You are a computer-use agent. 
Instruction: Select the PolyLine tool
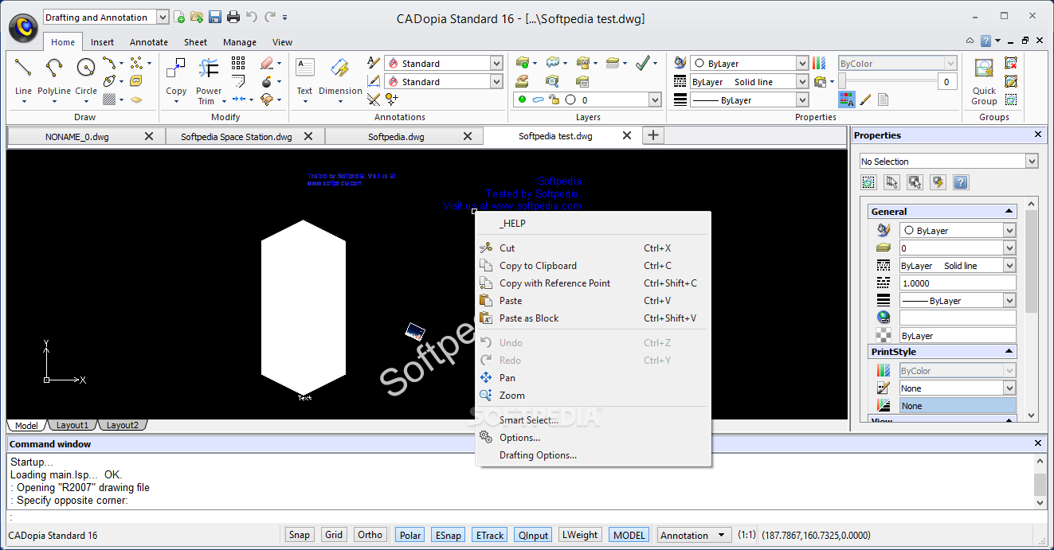(x=54, y=76)
